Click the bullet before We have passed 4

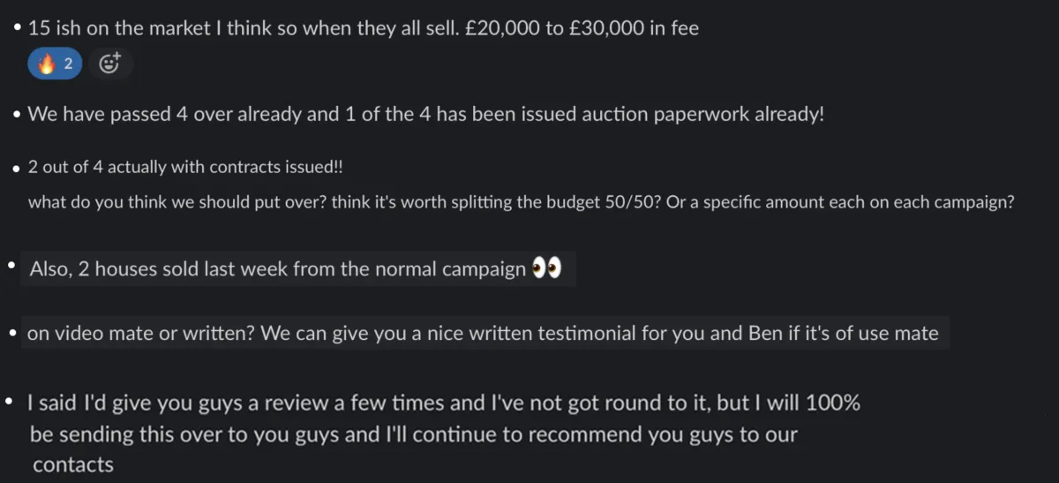18,115
